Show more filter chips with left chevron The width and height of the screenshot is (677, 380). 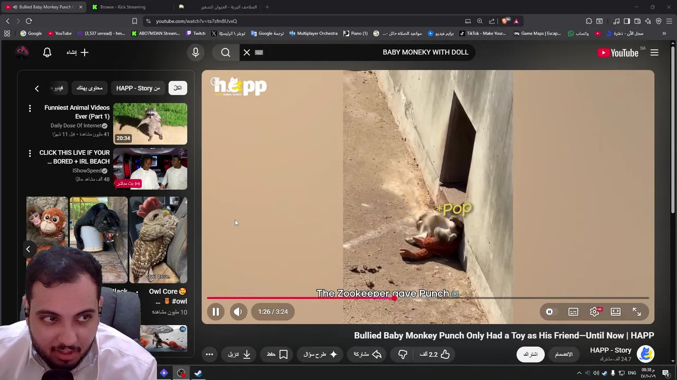pos(36,88)
